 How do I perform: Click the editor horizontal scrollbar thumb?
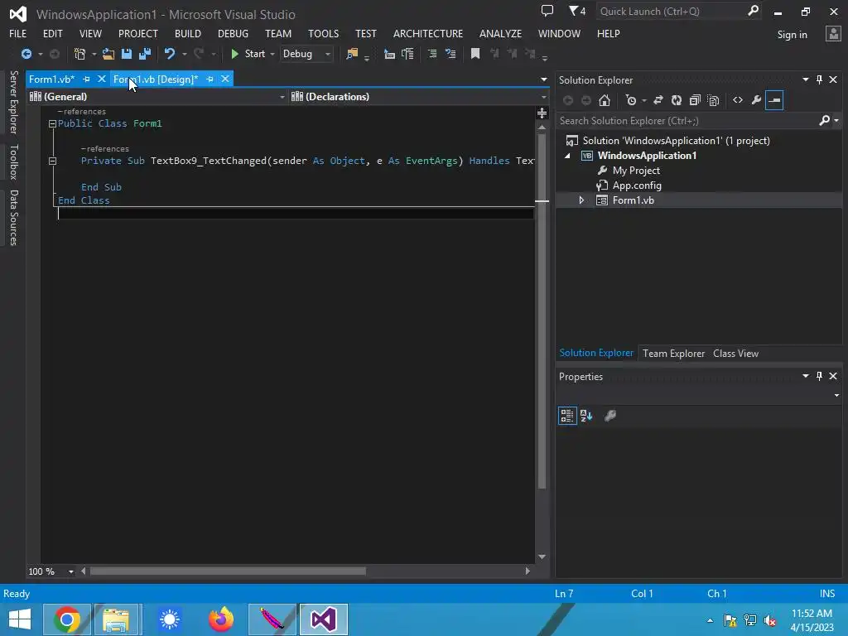click(x=228, y=571)
